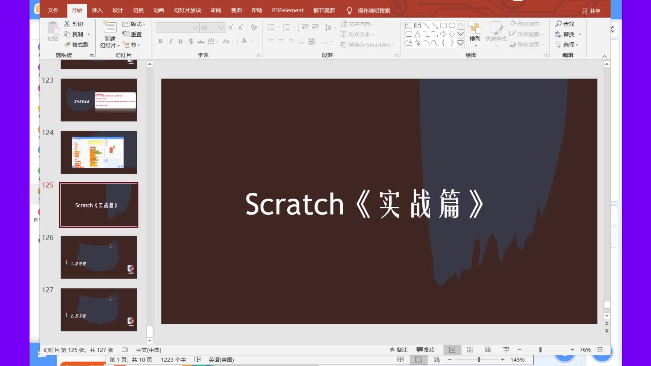651x366 pixels.
Task: Open the font size dropdown
Action: point(221,27)
